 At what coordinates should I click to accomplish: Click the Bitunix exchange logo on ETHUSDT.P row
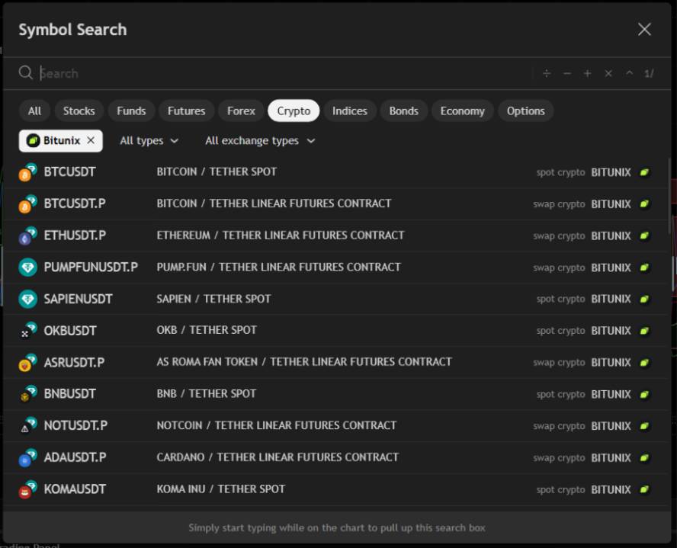[x=645, y=236]
